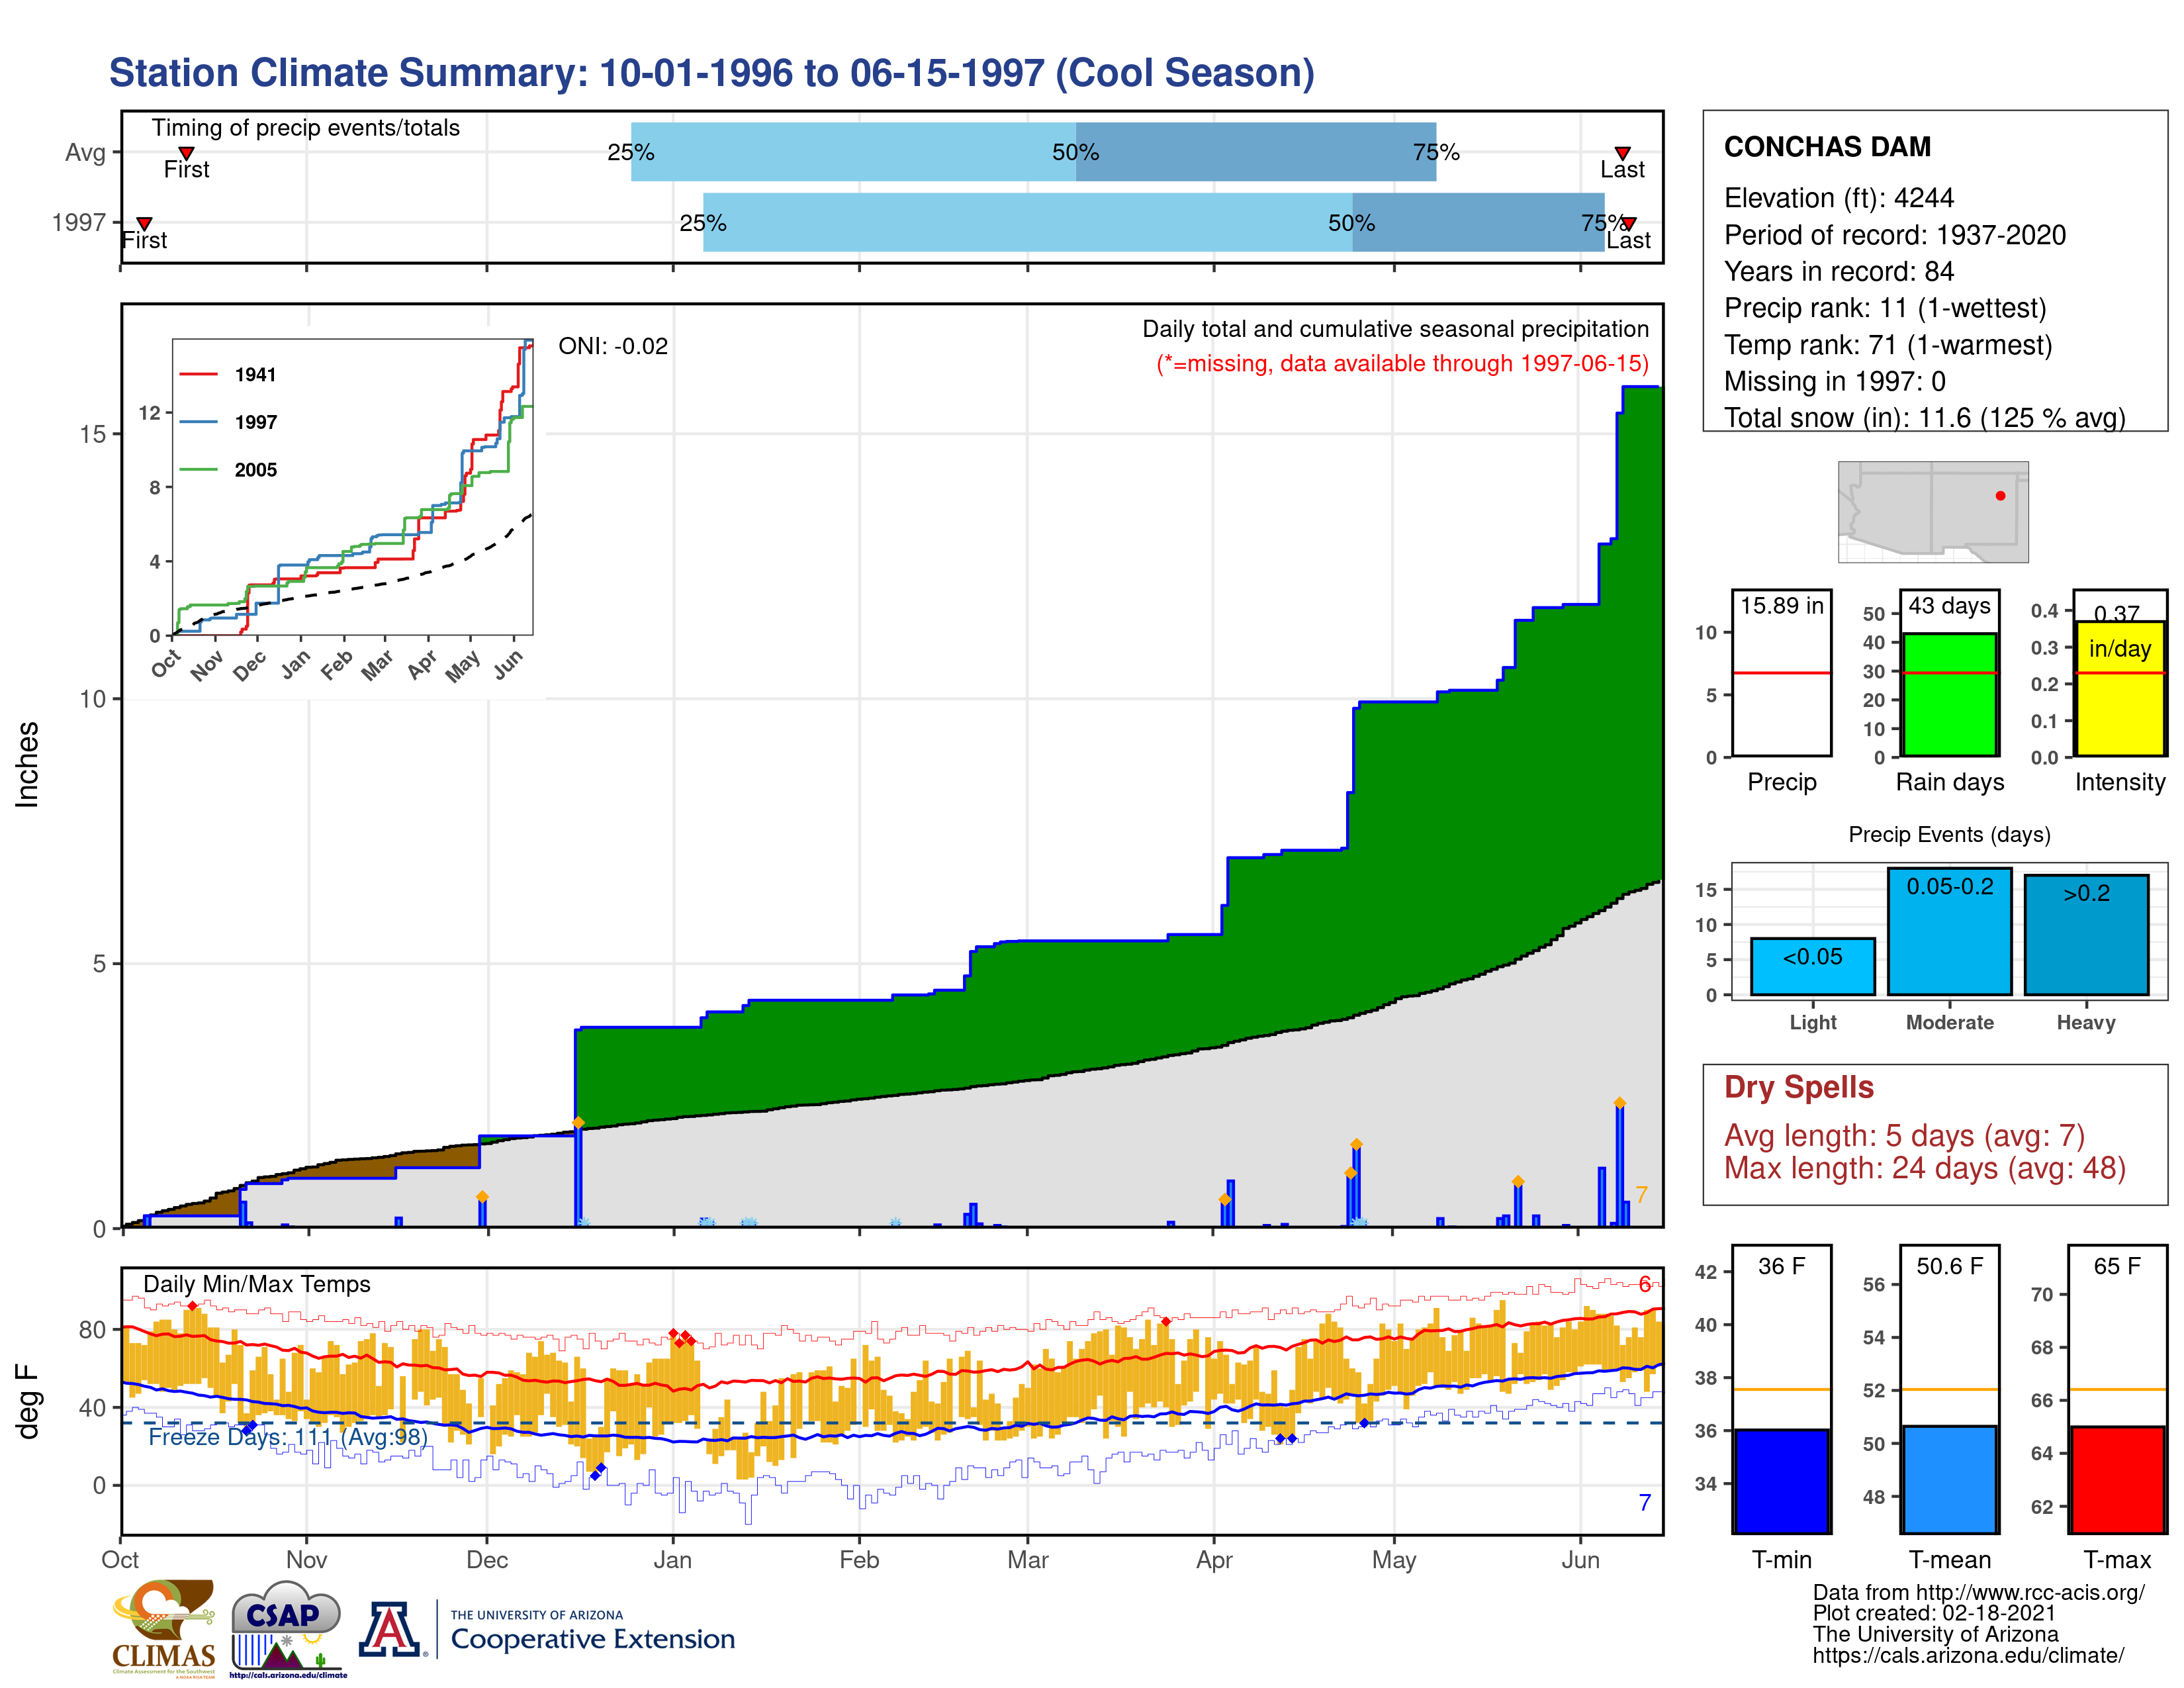
Task: Click the Timing of precip events/totals label
Action: 305,128
